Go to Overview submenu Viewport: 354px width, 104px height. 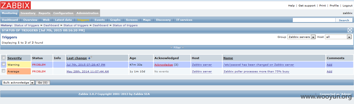(30, 20)
